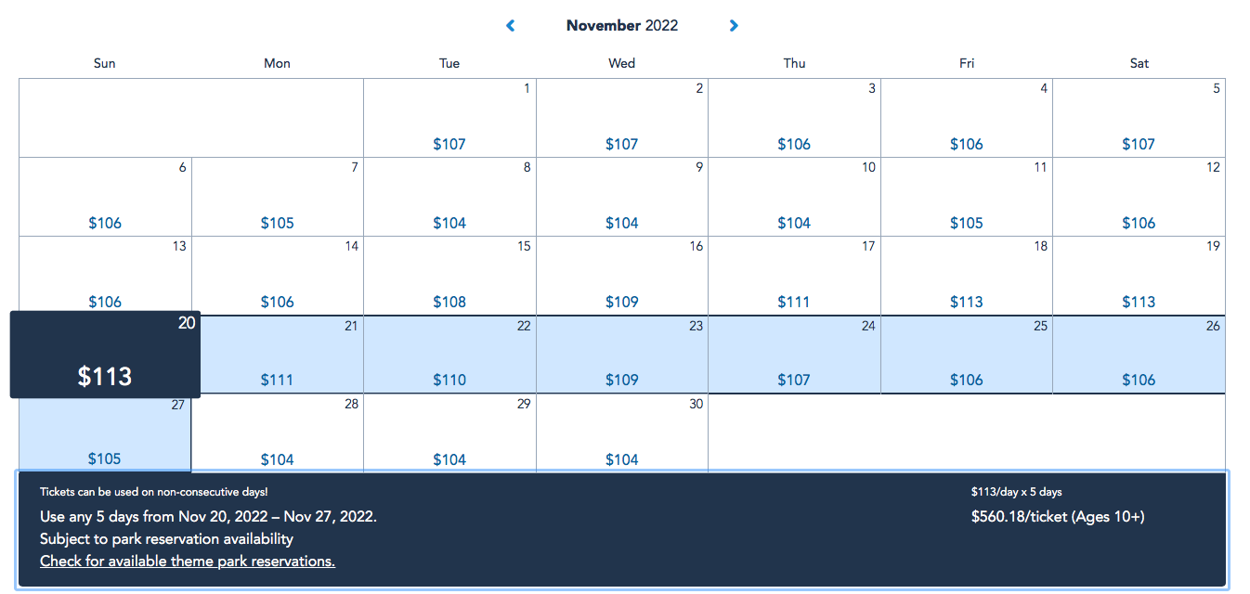Advance to next month arrow
This screenshot has width=1250, height=594.
click(x=734, y=26)
